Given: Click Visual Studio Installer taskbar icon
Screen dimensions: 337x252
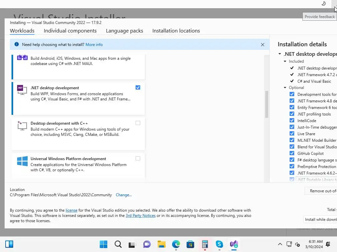Looking at the screenshot, I should pyautogui.click(x=234, y=244).
